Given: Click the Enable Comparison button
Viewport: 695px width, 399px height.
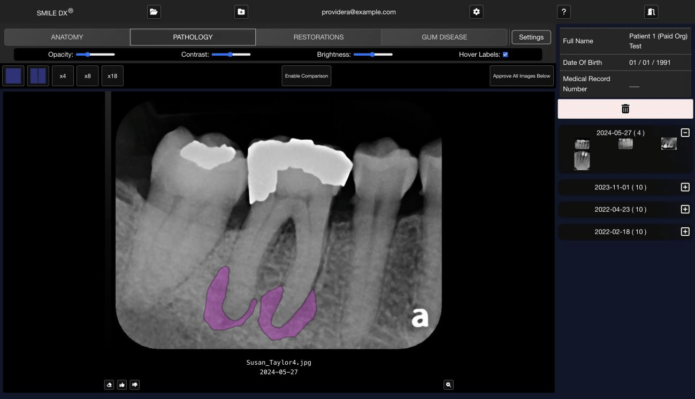Looking at the screenshot, I should pyautogui.click(x=307, y=76).
